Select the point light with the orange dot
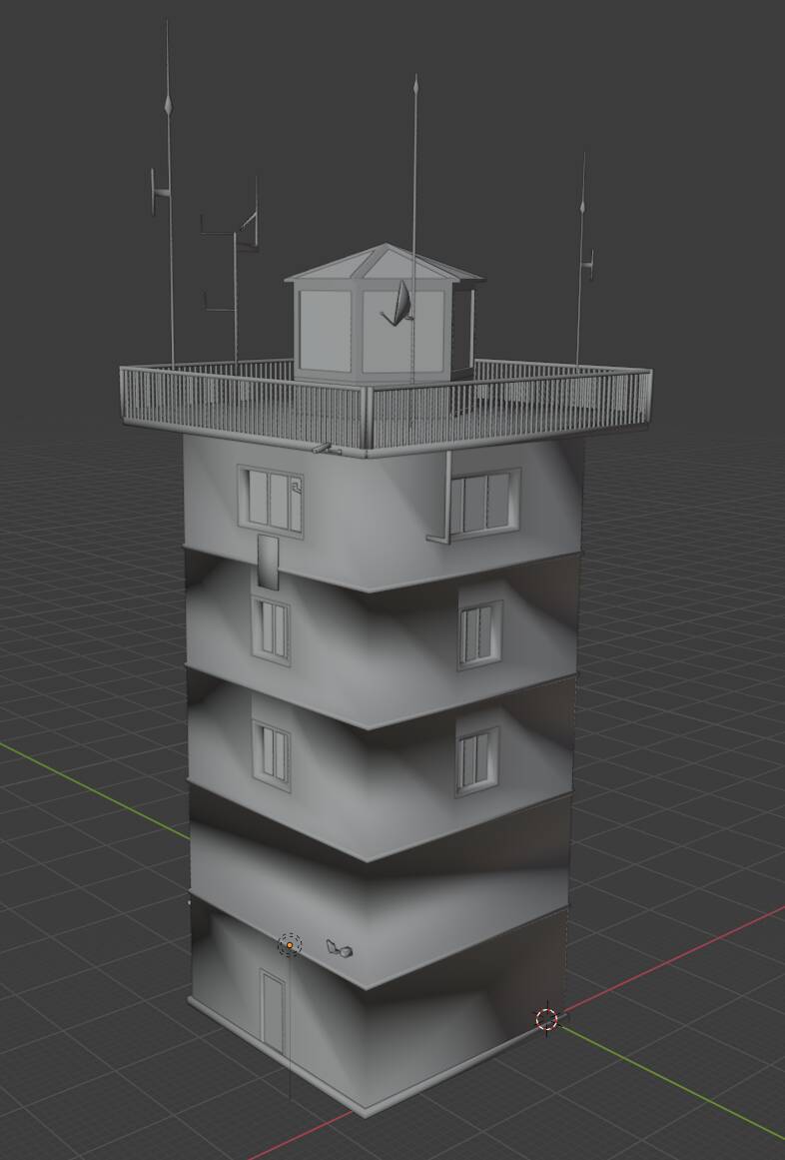785x1160 pixels. click(290, 945)
